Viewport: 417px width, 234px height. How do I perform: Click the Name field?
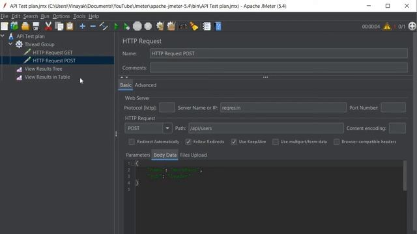[x=279, y=53]
